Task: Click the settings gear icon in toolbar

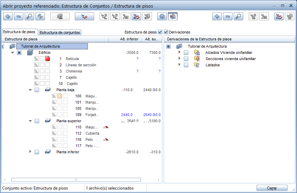Action: [162, 16]
